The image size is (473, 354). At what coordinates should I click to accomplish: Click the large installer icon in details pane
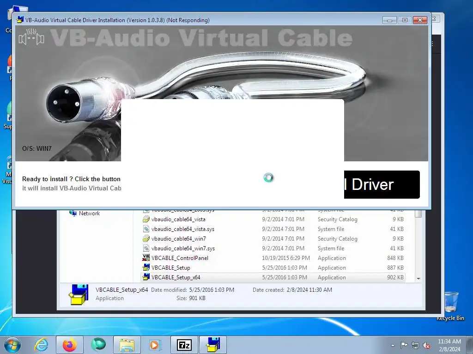[x=79, y=295]
